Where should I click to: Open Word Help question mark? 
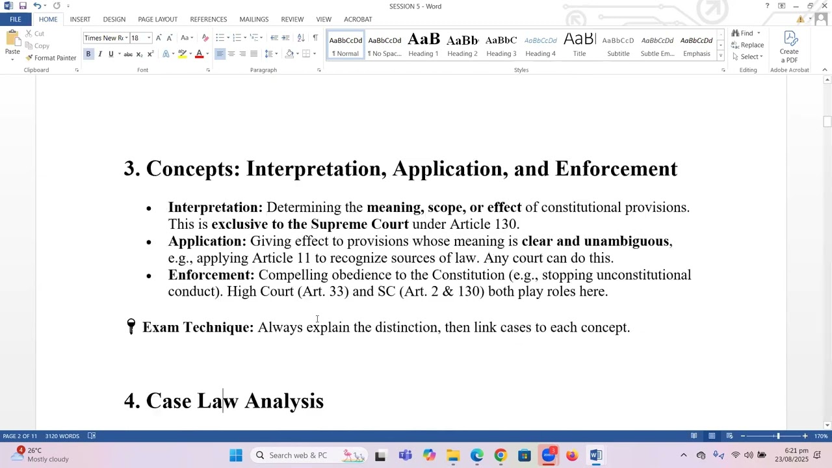pos(767,6)
